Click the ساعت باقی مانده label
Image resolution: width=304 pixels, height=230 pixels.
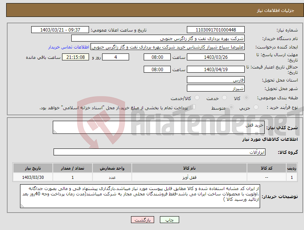(x=43, y=57)
